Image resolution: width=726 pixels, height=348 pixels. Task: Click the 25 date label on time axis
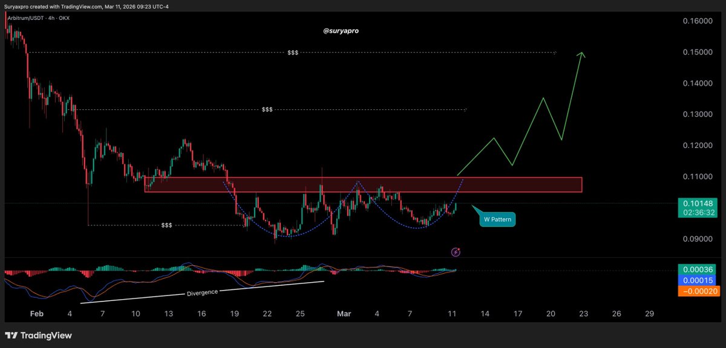301,314
